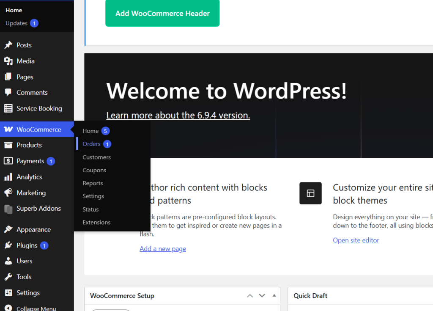
Task: Click the Collapse Menu arrow icon
Action: point(8,308)
